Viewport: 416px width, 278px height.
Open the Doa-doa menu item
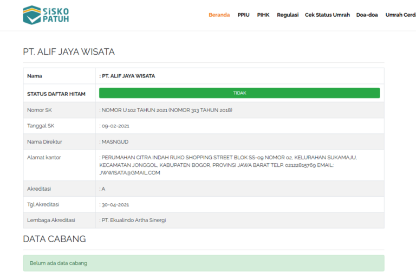(x=367, y=15)
